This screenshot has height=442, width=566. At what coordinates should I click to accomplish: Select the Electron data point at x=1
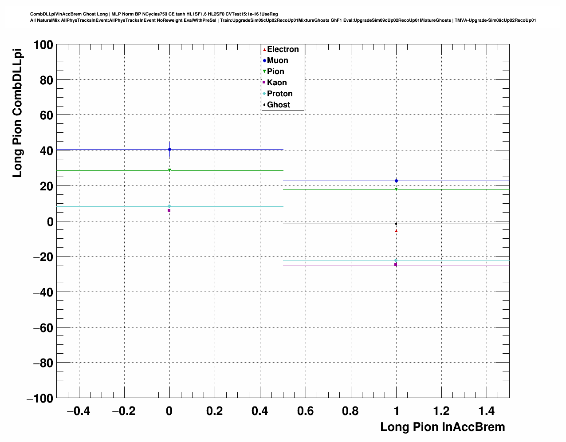coord(396,231)
